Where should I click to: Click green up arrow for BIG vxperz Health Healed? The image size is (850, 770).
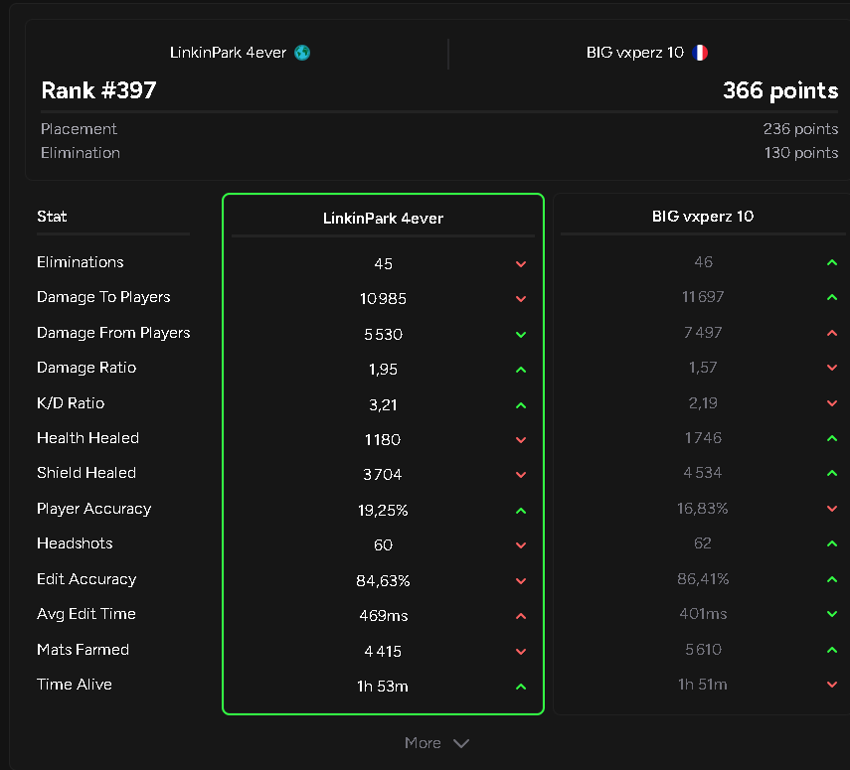tap(832, 438)
